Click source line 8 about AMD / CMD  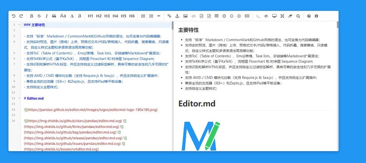click(91, 76)
